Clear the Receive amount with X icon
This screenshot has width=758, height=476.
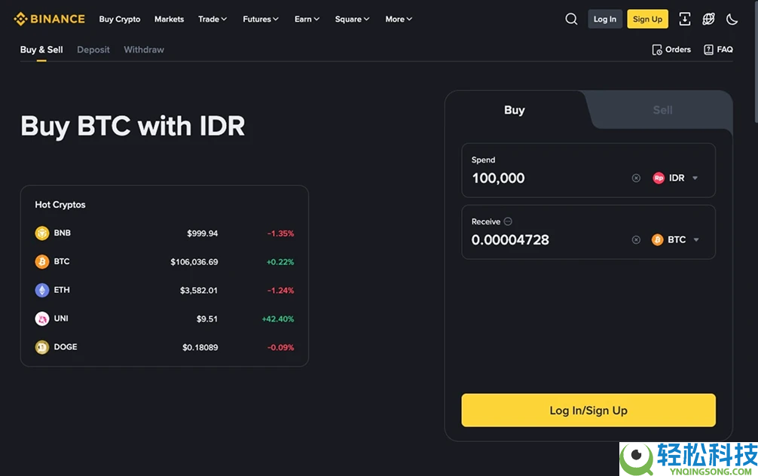pos(636,240)
